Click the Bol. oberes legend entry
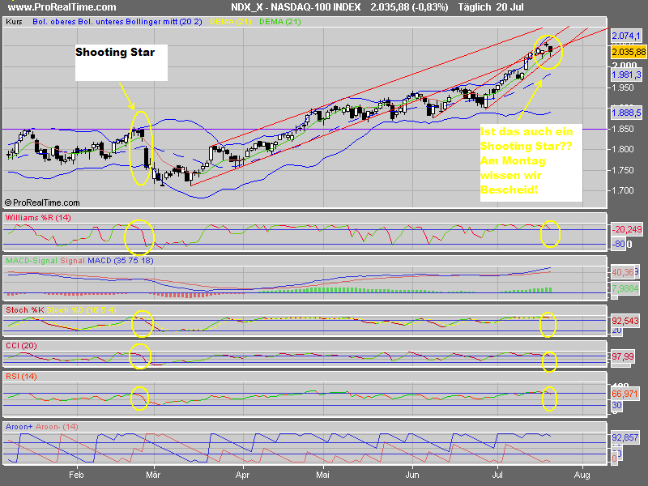Image resolution: width=648 pixels, height=486 pixels. [54, 22]
